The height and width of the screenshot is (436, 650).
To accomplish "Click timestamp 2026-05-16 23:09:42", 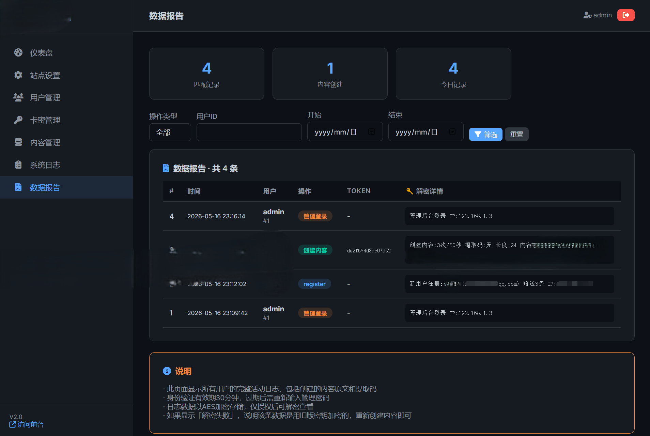I will pos(218,313).
